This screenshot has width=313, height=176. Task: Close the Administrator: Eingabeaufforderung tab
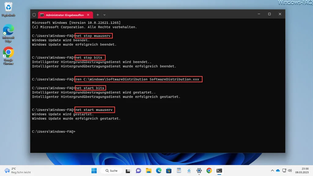(x=88, y=15)
